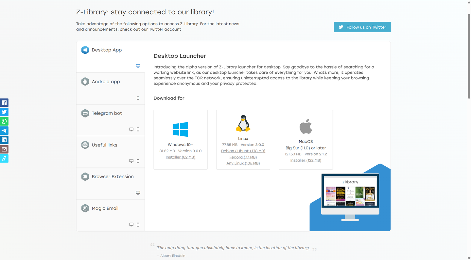Click the Linux penguin logo
The width and height of the screenshot is (471, 260).
[243, 123]
